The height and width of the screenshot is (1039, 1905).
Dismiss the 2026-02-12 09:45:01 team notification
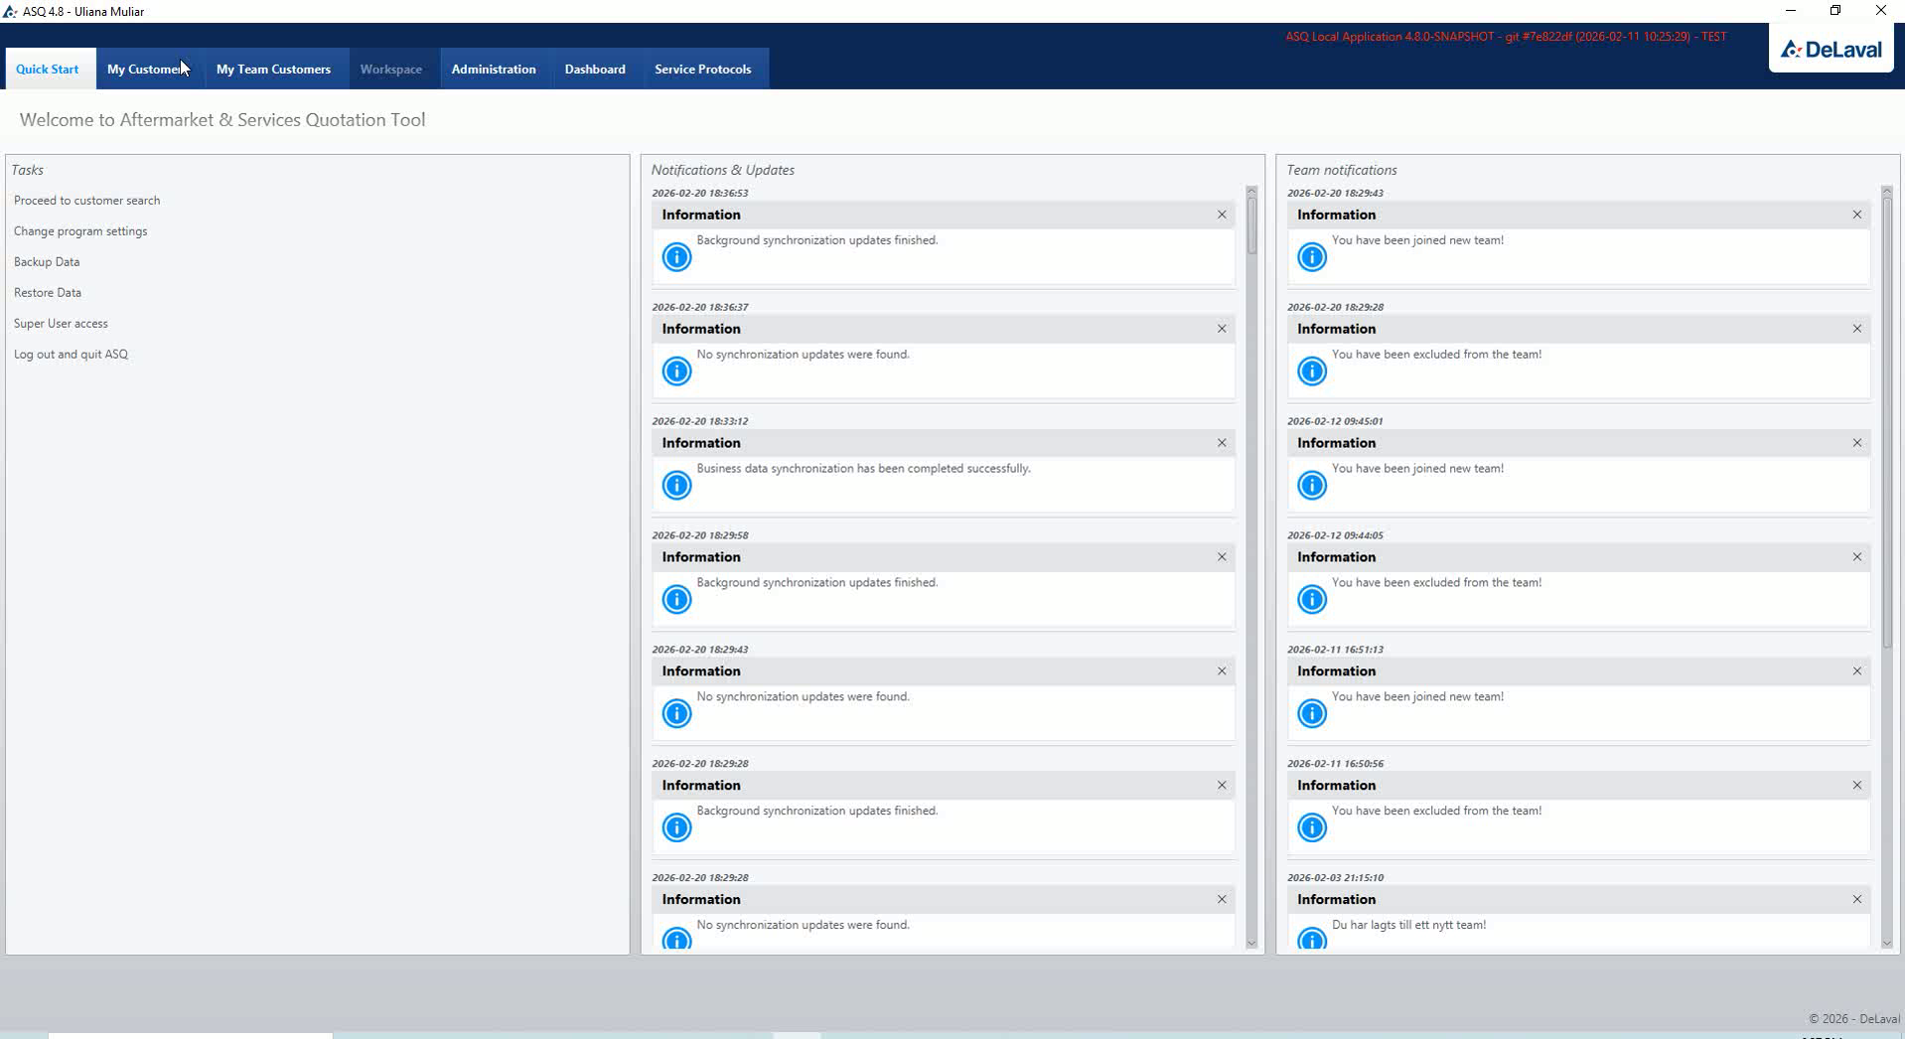[1857, 443]
